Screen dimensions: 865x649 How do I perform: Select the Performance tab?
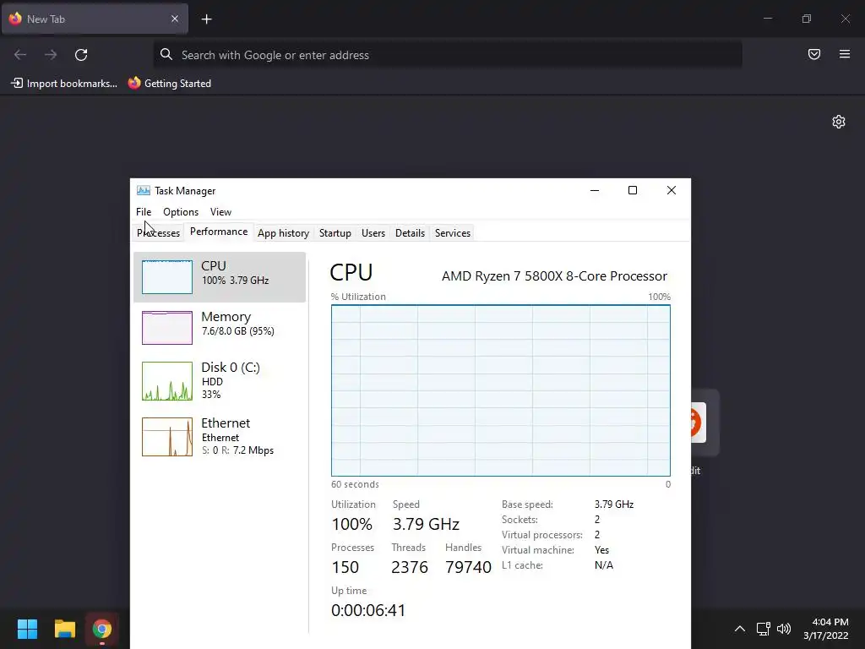click(219, 232)
